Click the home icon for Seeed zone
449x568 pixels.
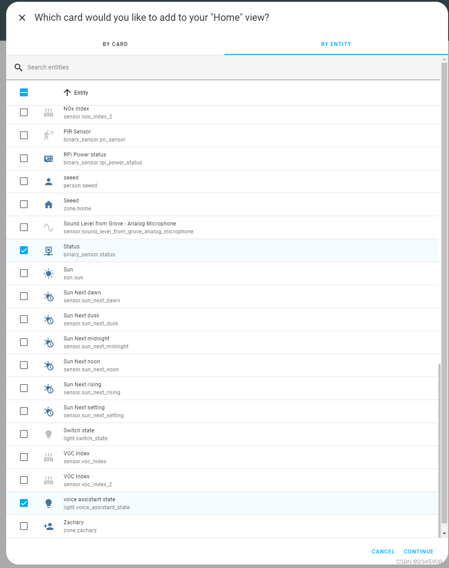49,204
